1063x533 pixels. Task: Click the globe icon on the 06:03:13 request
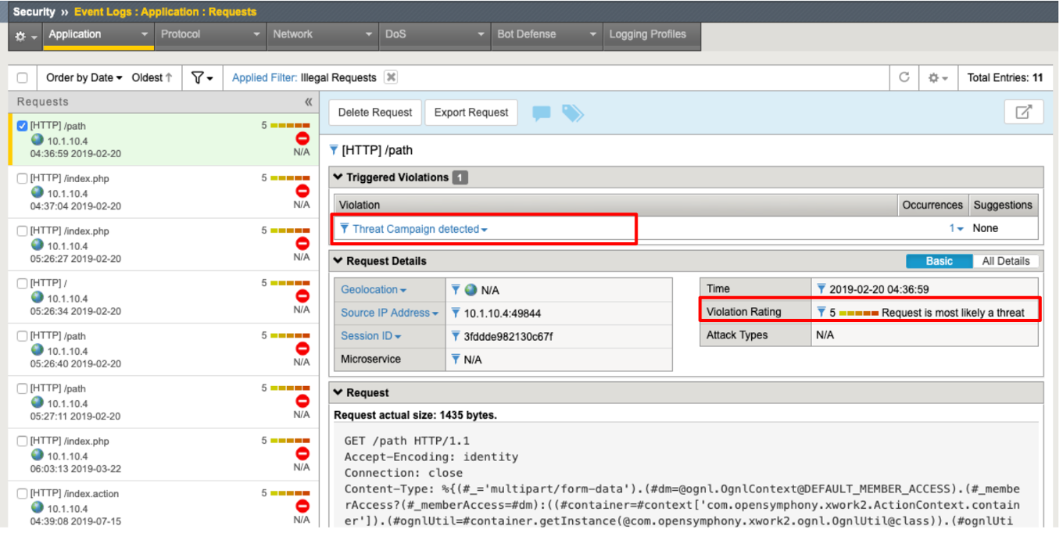(38, 455)
